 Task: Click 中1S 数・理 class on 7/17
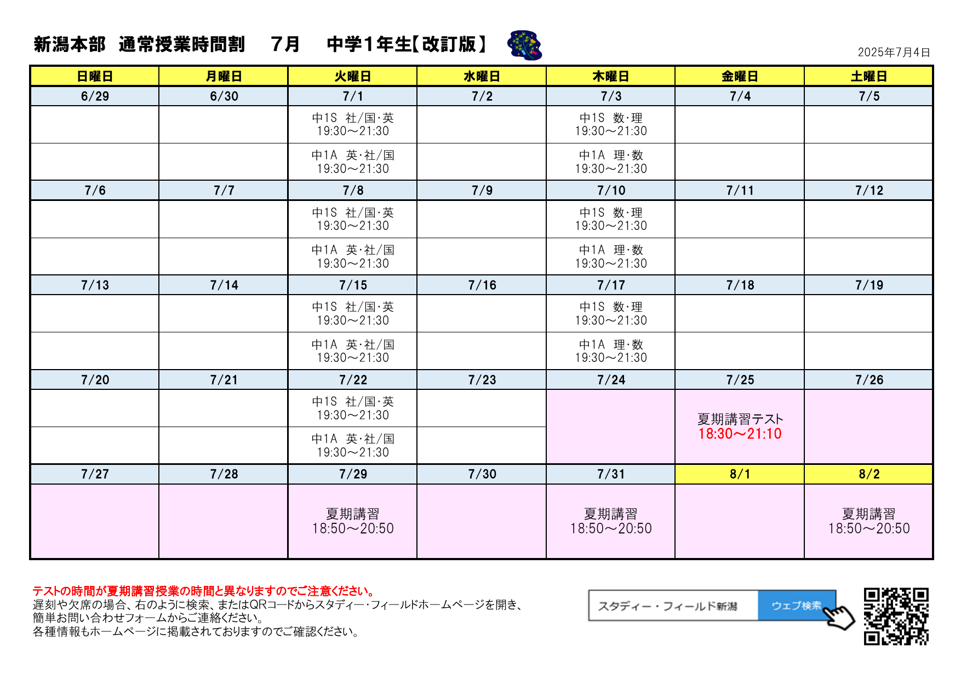611,314
